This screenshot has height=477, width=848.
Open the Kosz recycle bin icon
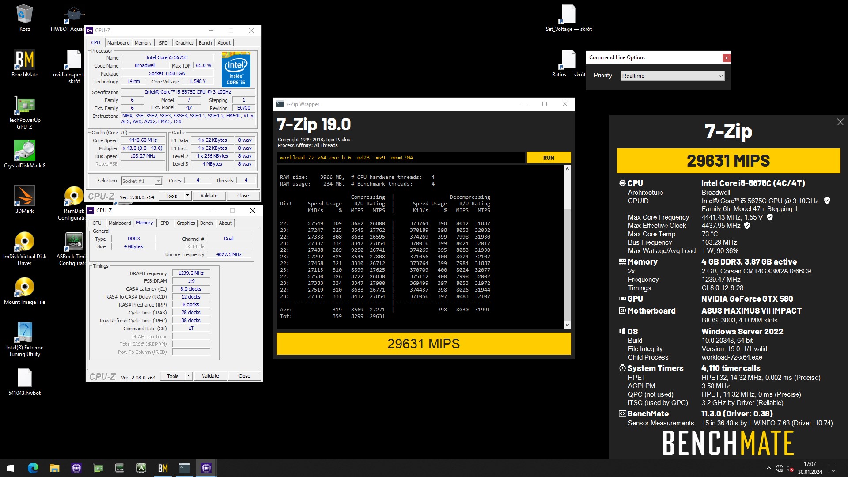point(24,18)
